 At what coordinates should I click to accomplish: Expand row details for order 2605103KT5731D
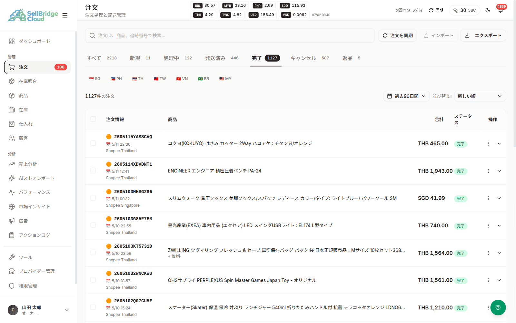tap(499, 253)
